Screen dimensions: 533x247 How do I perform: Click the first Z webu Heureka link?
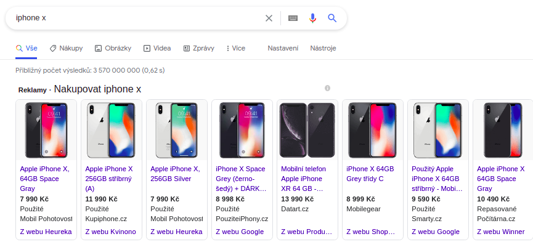pos(46,232)
